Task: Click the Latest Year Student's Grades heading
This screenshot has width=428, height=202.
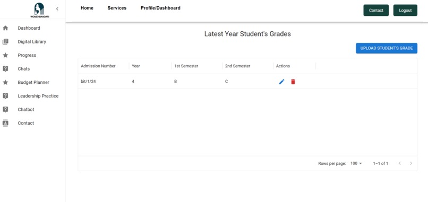Action: 247,34
